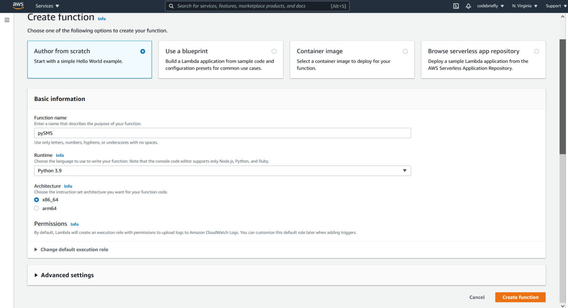Open the navigation sidebar via hamburger icon

[7, 20]
